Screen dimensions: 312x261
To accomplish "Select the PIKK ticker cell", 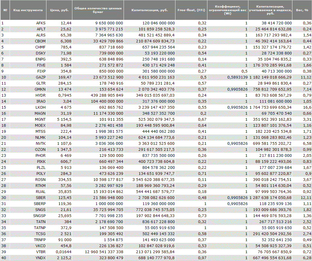I will (x=28, y=162).
